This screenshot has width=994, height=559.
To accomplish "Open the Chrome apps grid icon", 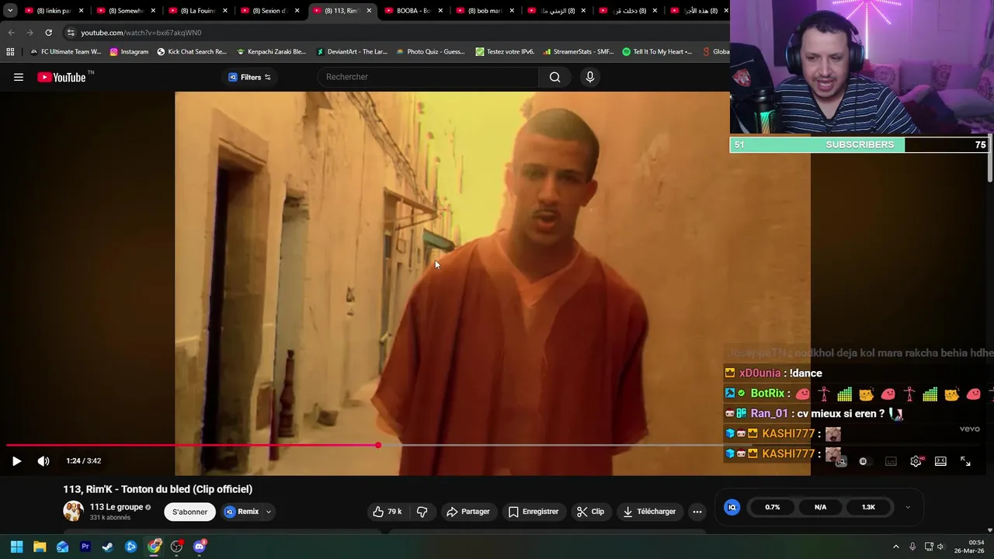I will pyautogui.click(x=10, y=52).
